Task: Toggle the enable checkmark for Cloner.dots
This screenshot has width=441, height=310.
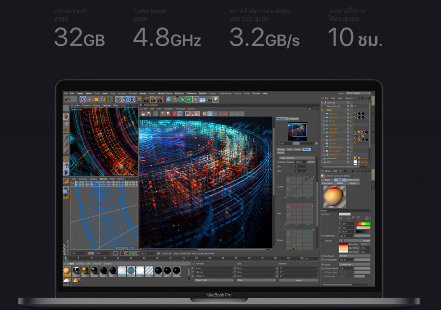Action: pyautogui.click(x=352, y=151)
